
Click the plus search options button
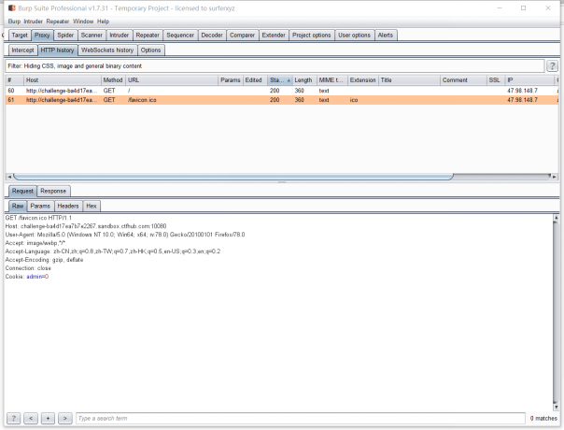[x=48, y=418]
